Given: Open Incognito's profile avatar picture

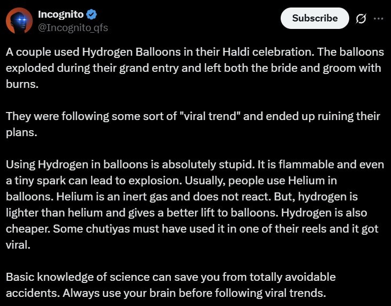Looking at the screenshot, I should 19,20.
